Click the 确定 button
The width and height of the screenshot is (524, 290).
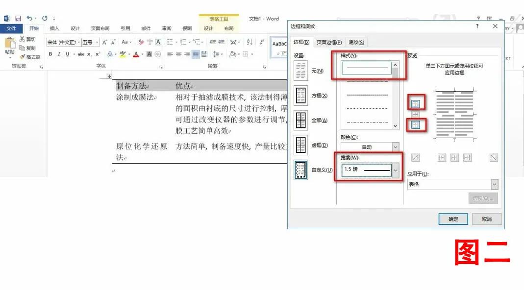click(452, 219)
